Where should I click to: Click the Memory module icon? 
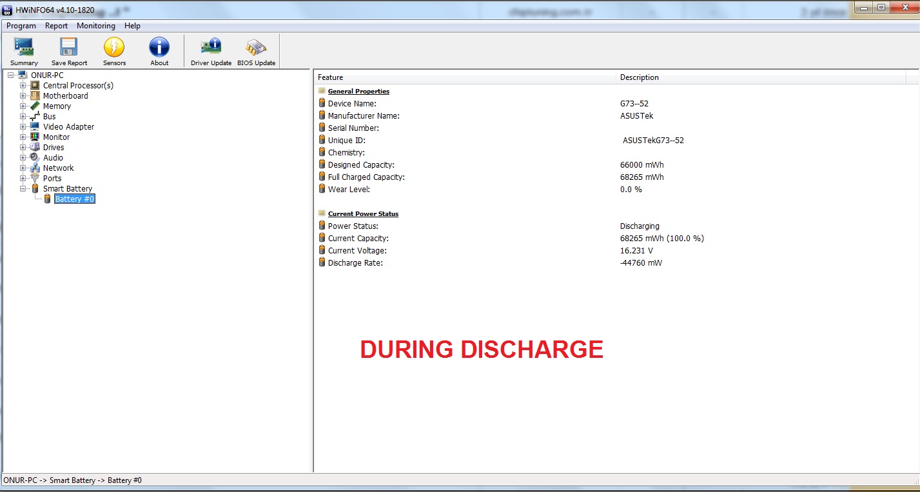(35, 106)
